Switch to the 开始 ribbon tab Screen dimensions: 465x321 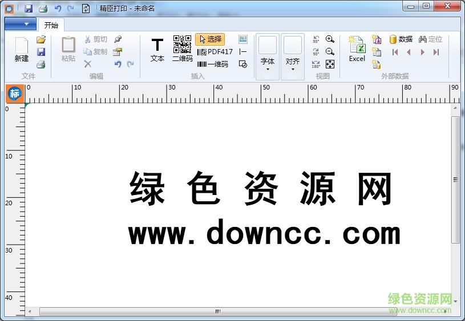pyautogui.click(x=51, y=25)
